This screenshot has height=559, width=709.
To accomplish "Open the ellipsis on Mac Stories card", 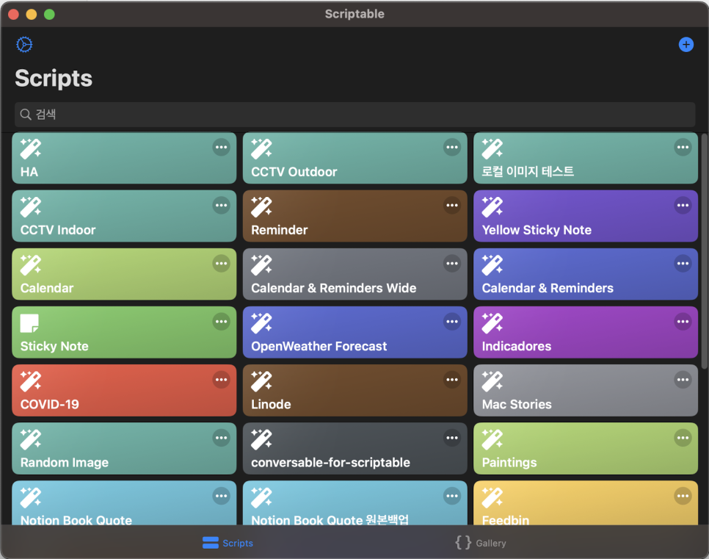I will (683, 380).
